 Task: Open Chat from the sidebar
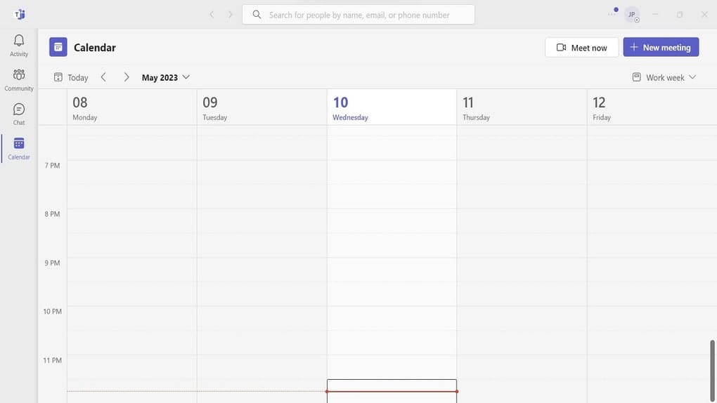click(x=19, y=114)
